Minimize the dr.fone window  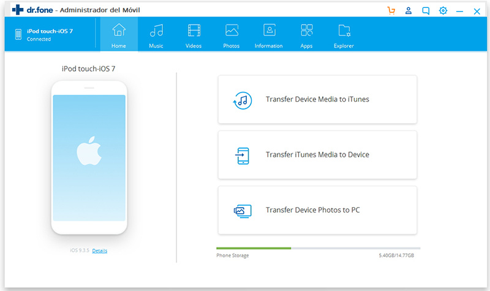pyautogui.click(x=459, y=12)
